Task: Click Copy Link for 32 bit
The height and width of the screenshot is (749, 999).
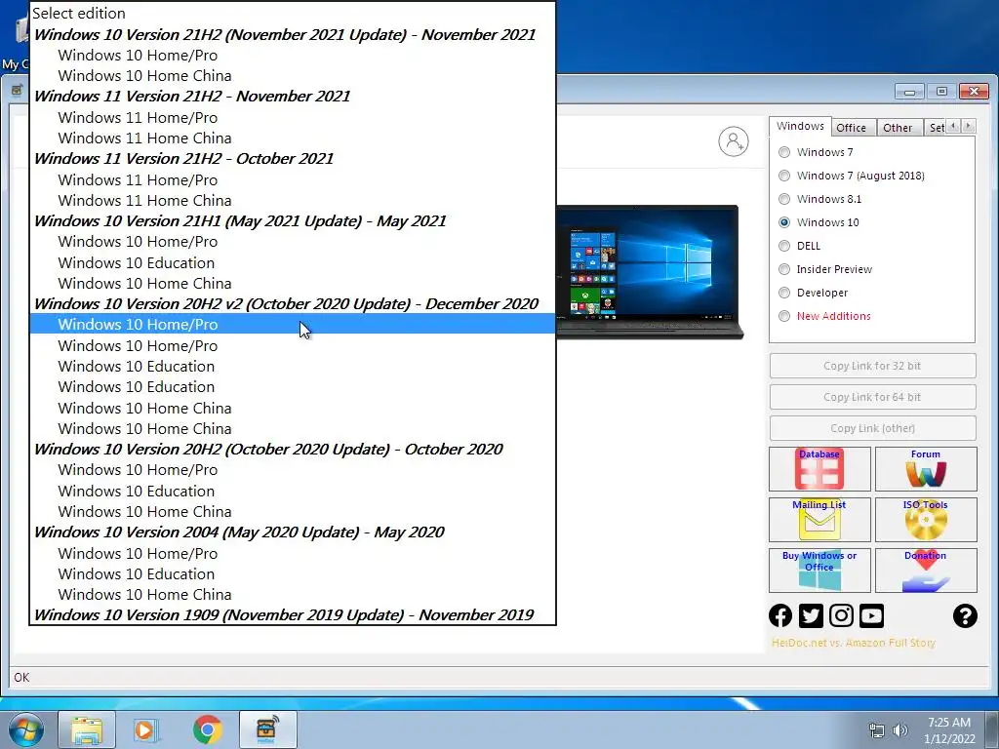Action: pyautogui.click(x=872, y=366)
